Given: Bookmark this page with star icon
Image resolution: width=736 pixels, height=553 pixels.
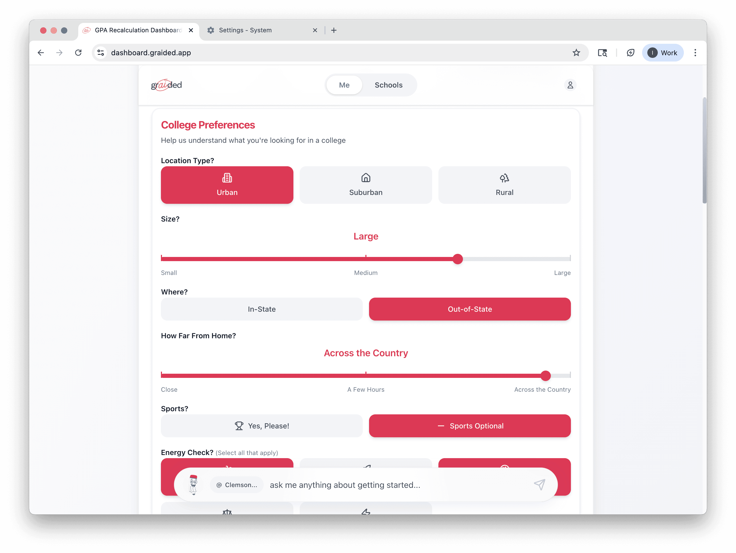Looking at the screenshot, I should pos(576,53).
